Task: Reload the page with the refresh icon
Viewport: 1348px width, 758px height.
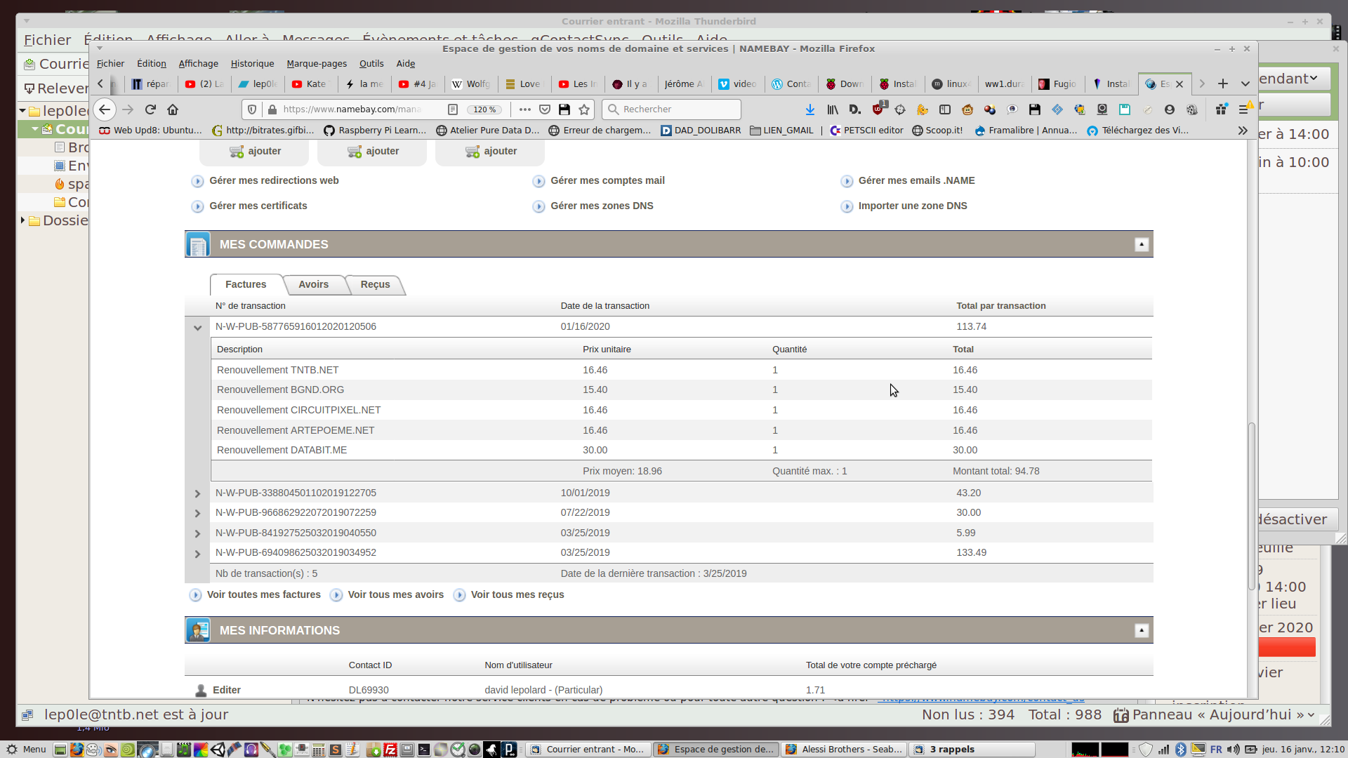Action: (150, 109)
